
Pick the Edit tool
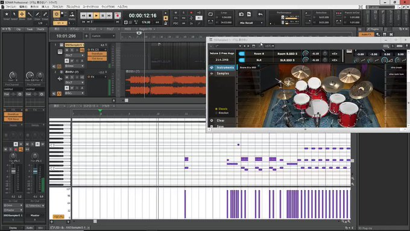click(30, 14)
